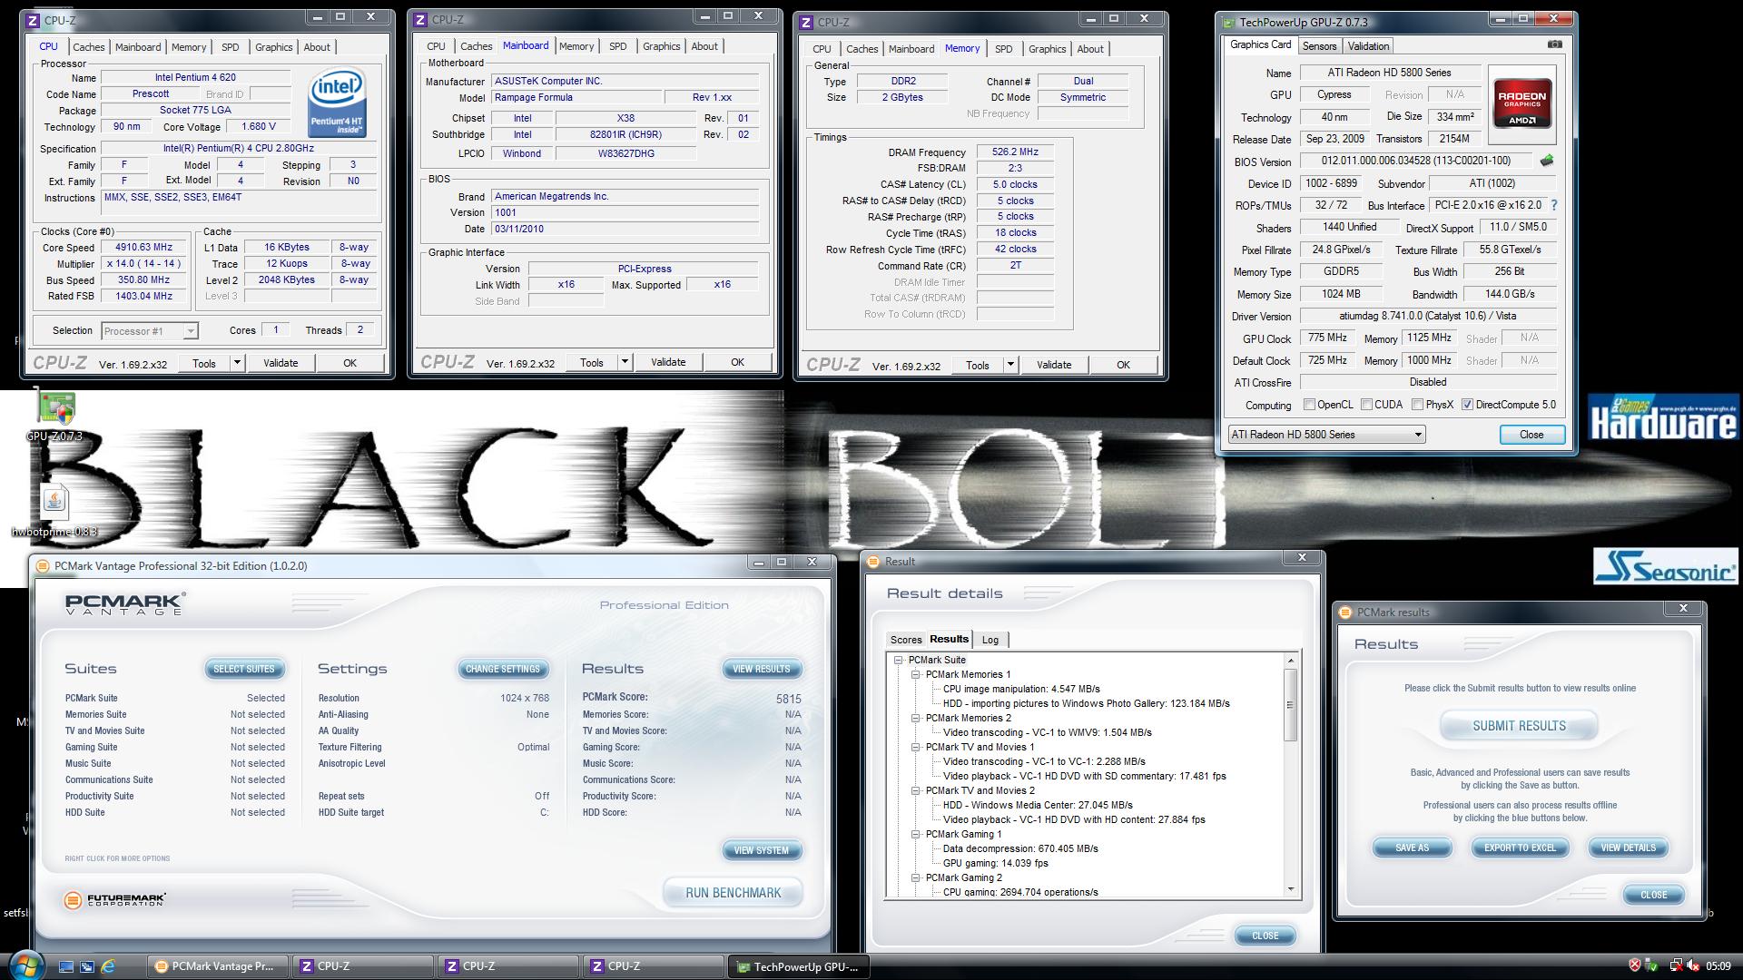Switch to Caches tab in first CPU-Z window
The image size is (1743, 980).
click(88, 47)
